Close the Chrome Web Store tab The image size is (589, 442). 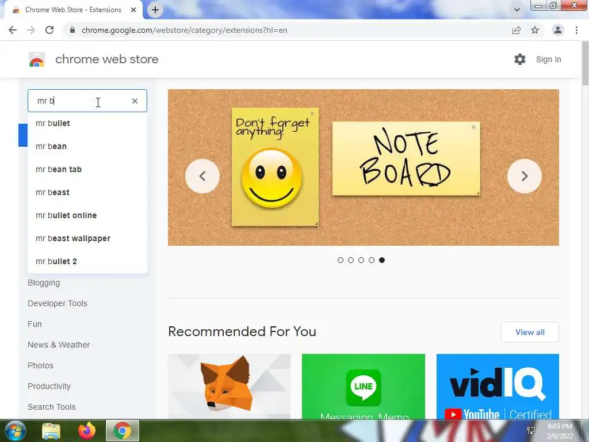(x=133, y=10)
